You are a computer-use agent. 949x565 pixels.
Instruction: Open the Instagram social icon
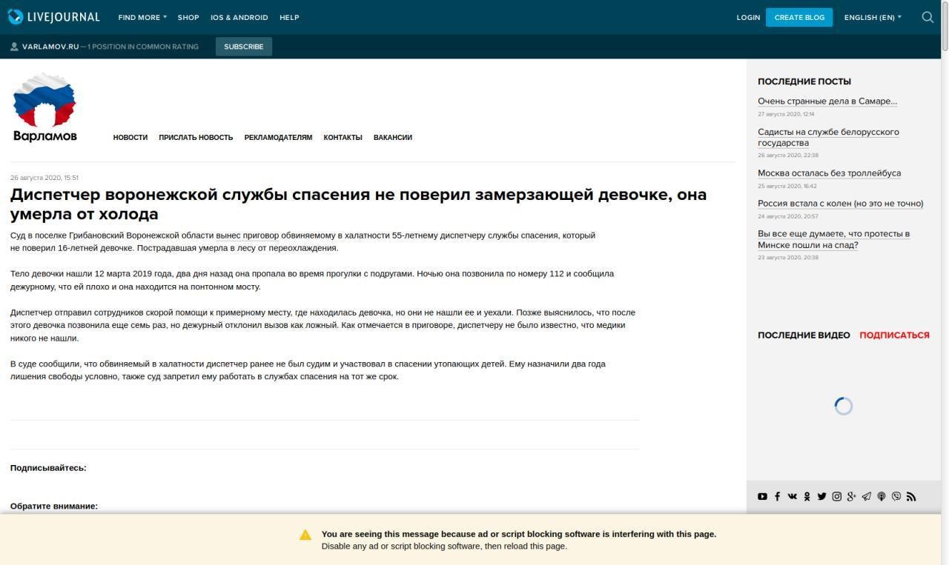(x=836, y=496)
